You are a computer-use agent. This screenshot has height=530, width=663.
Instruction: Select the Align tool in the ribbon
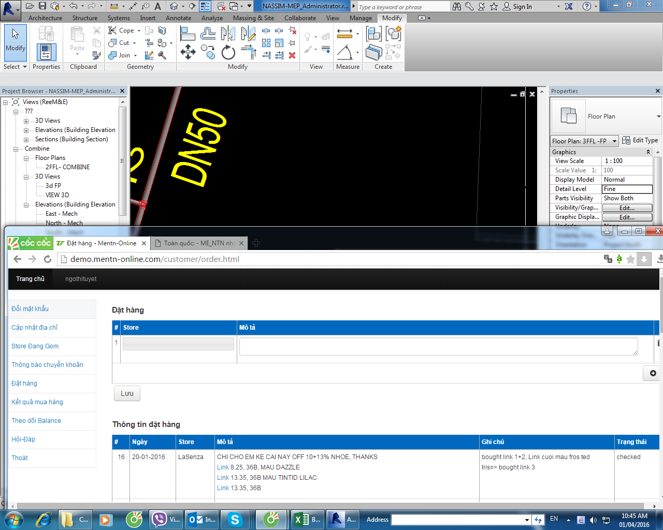coord(188,34)
